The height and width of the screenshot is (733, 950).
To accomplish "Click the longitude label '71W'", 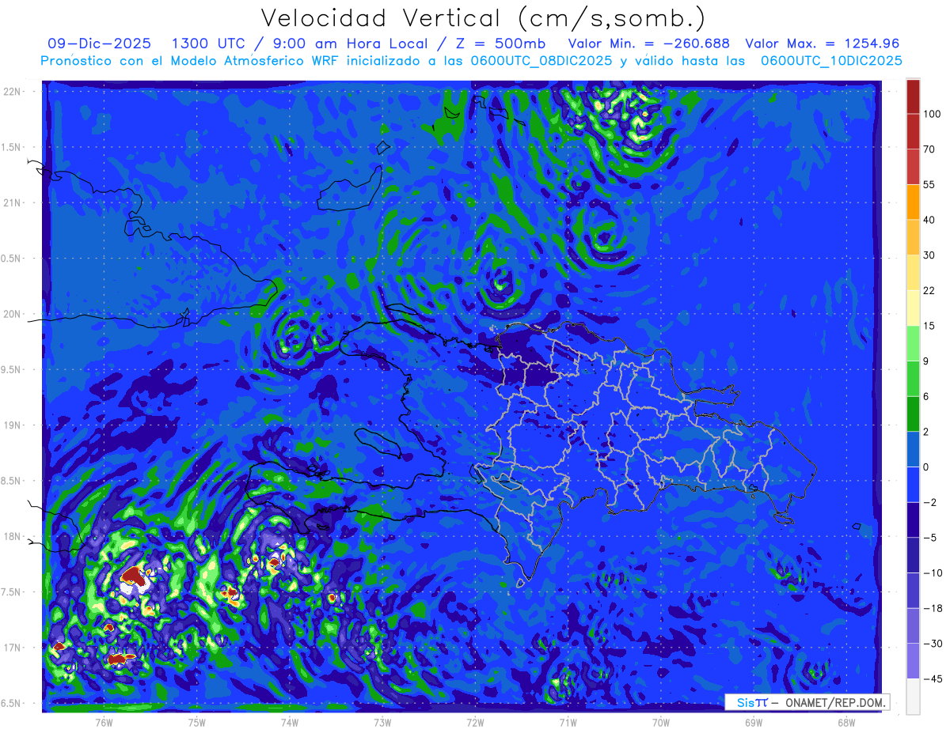I will tap(568, 723).
